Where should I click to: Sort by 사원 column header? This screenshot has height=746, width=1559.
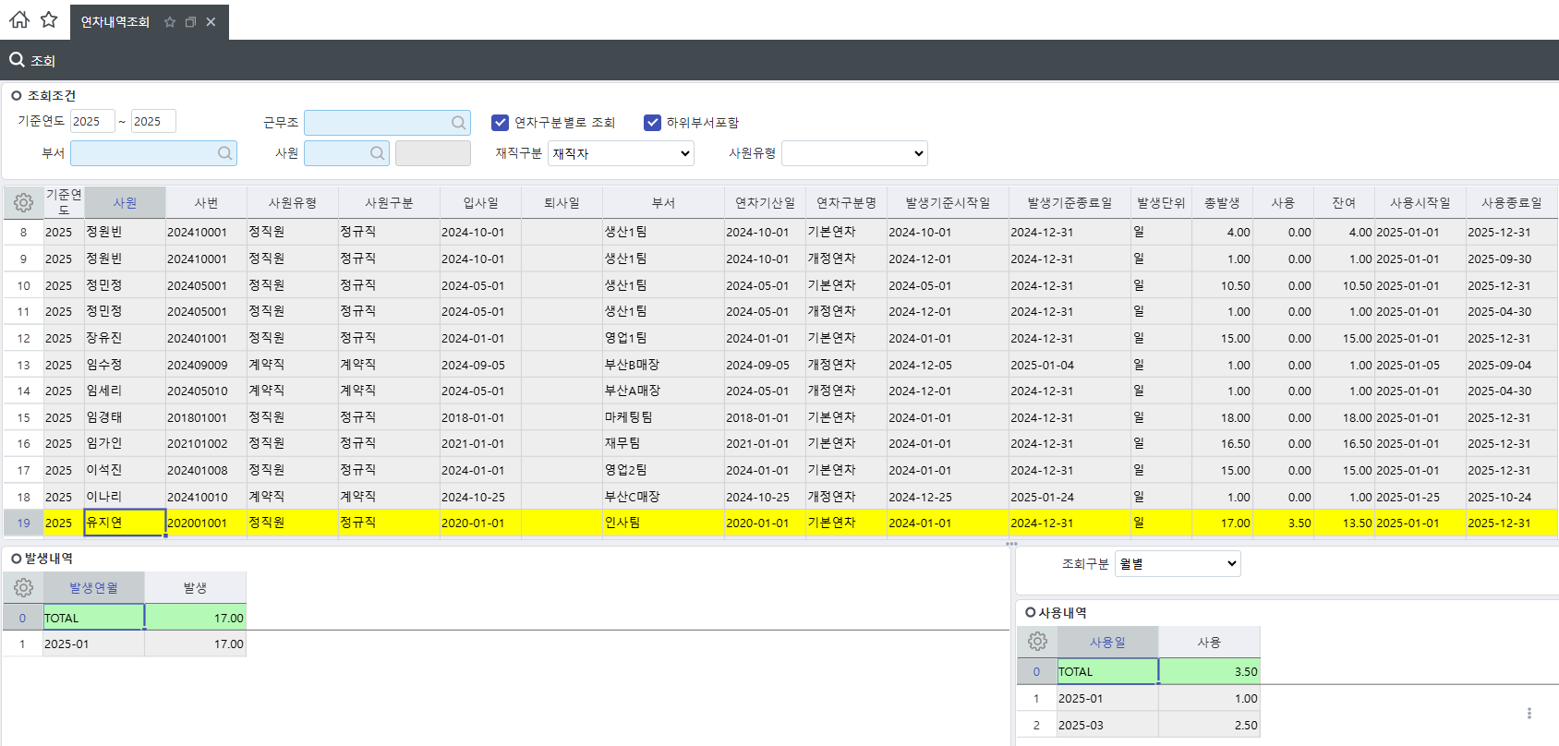125,202
